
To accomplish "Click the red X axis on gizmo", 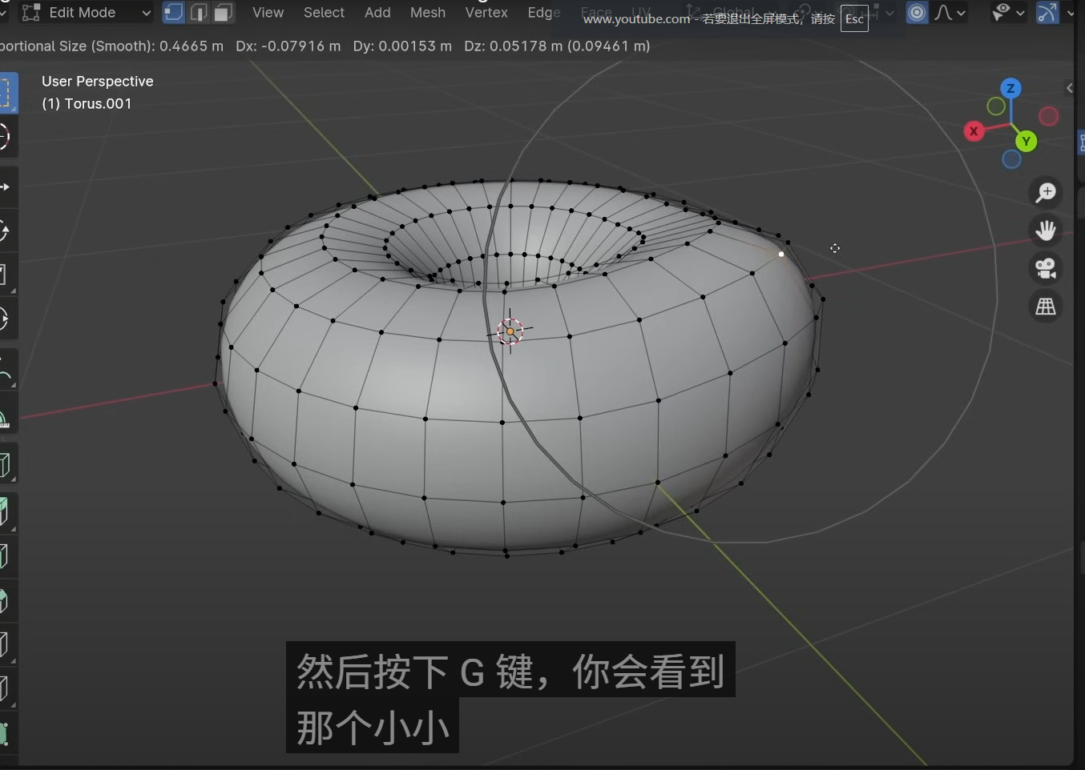I will click(x=974, y=131).
